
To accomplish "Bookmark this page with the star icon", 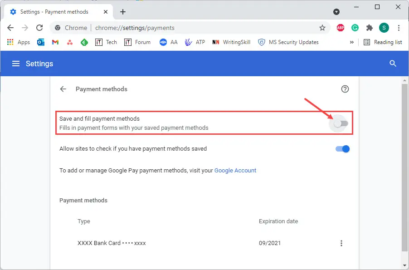I will tap(322, 28).
